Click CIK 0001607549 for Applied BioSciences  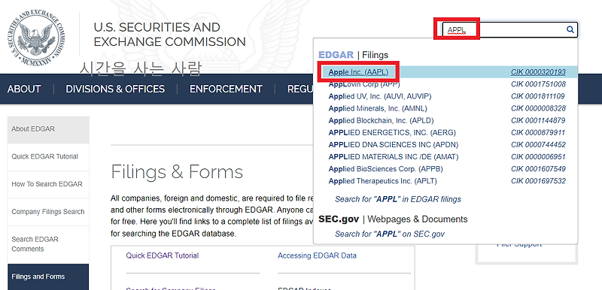(x=538, y=169)
